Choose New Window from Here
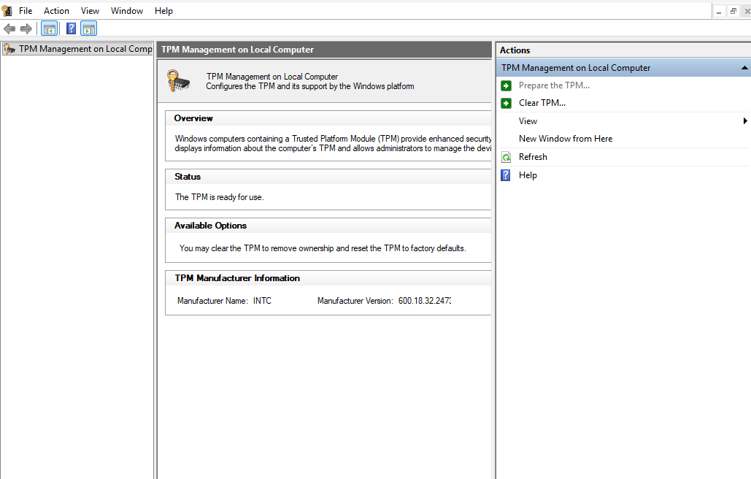 [x=566, y=139]
